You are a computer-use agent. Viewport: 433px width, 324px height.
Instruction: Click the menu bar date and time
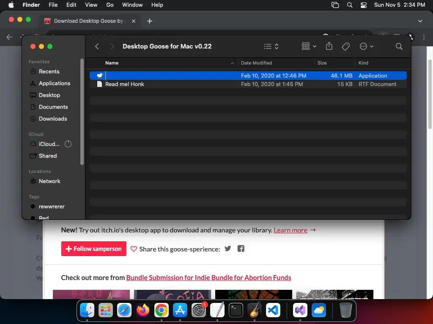399,5
